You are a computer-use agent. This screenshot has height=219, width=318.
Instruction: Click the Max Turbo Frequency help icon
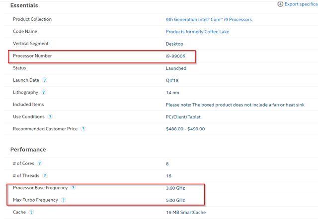64,200
